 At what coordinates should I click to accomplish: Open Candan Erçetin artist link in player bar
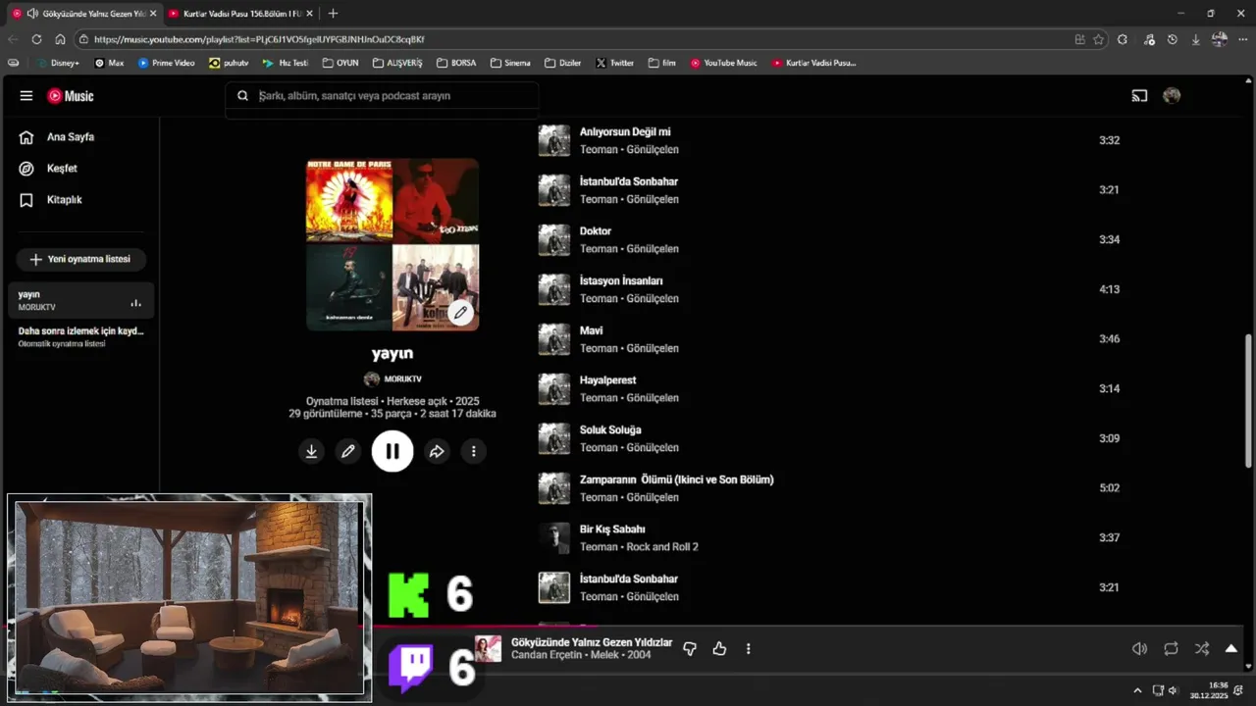pos(547,655)
